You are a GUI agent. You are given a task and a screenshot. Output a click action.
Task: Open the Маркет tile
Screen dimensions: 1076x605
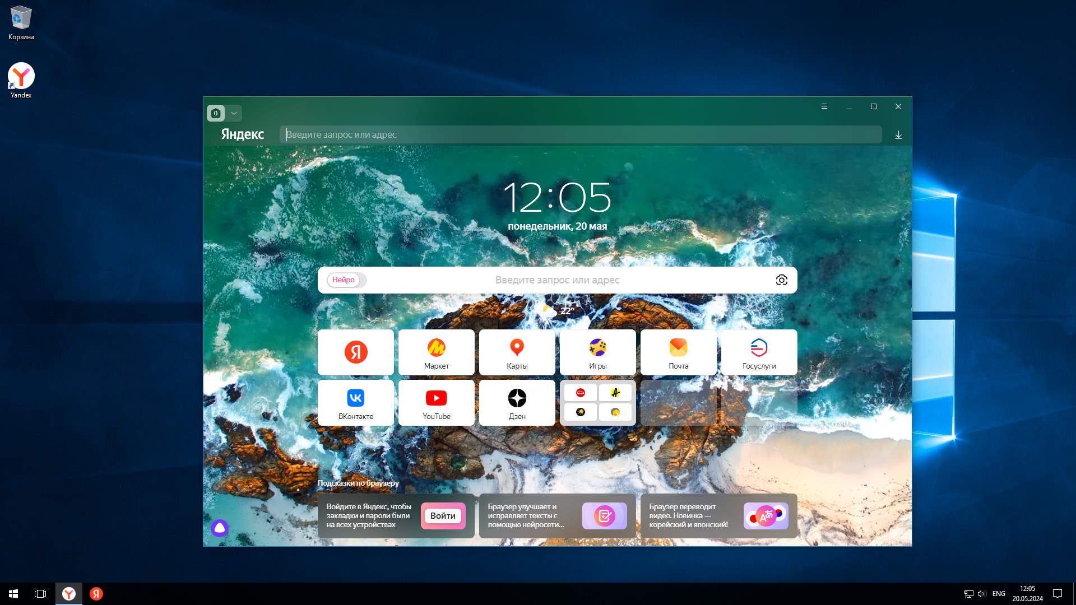(436, 352)
